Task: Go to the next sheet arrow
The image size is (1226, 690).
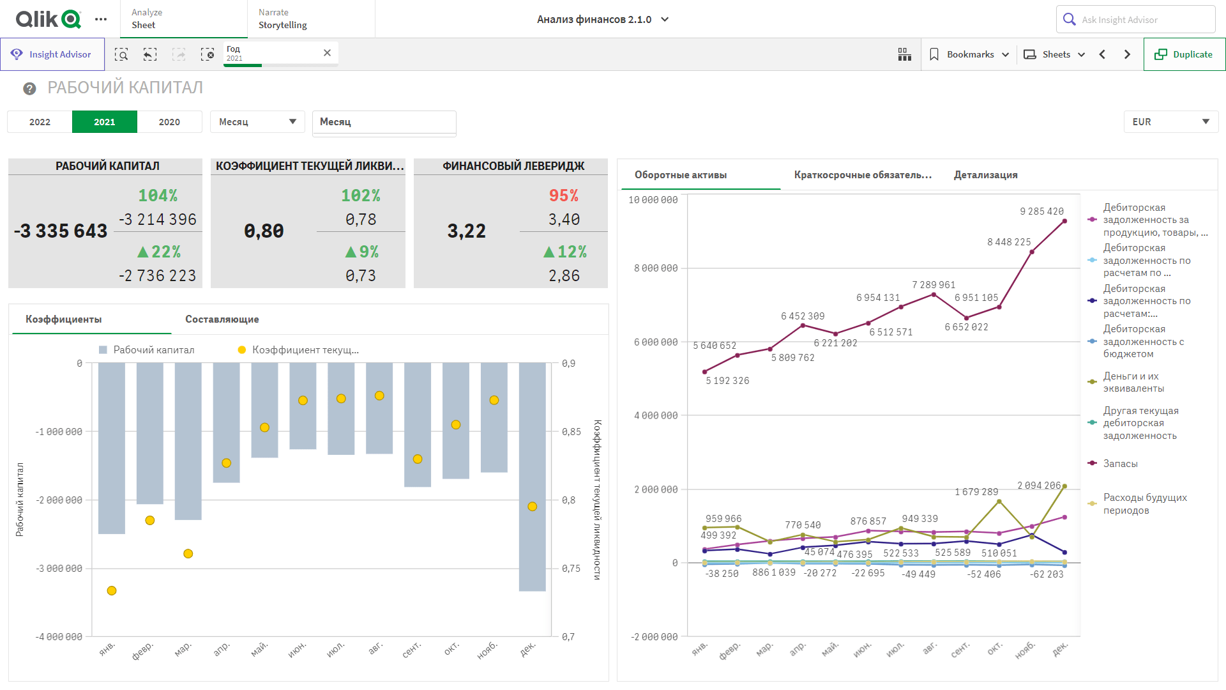Action: click(1127, 55)
